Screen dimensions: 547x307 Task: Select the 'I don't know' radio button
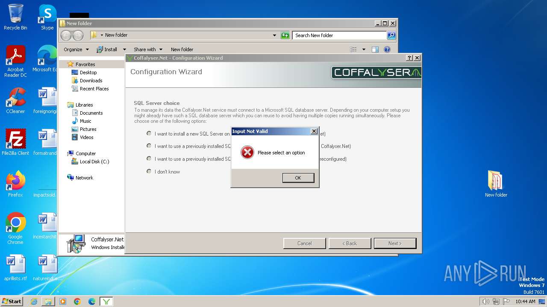coord(149,171)
